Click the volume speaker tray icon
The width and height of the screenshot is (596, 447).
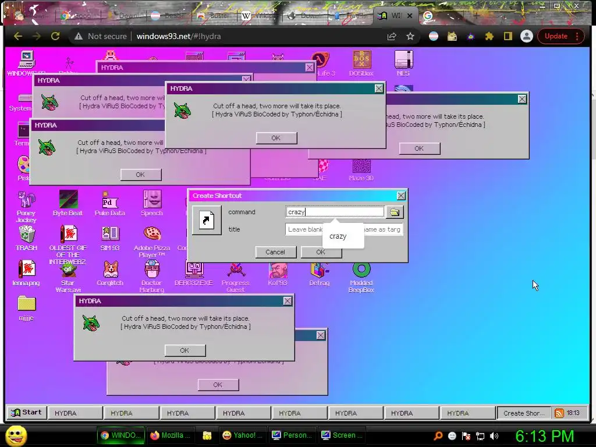tap(494, 436)
